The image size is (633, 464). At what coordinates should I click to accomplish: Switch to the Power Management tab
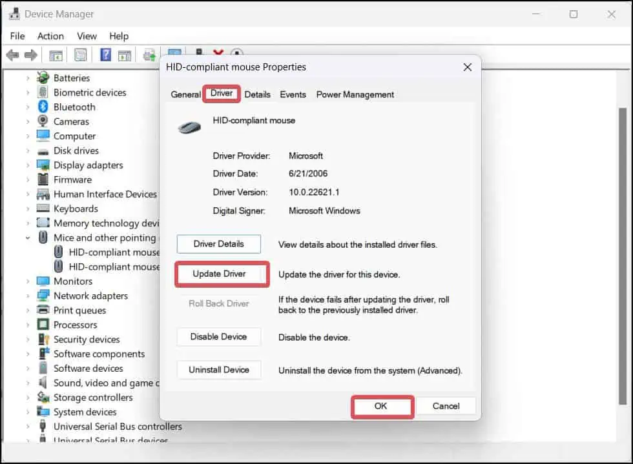(x=355, y=94)
